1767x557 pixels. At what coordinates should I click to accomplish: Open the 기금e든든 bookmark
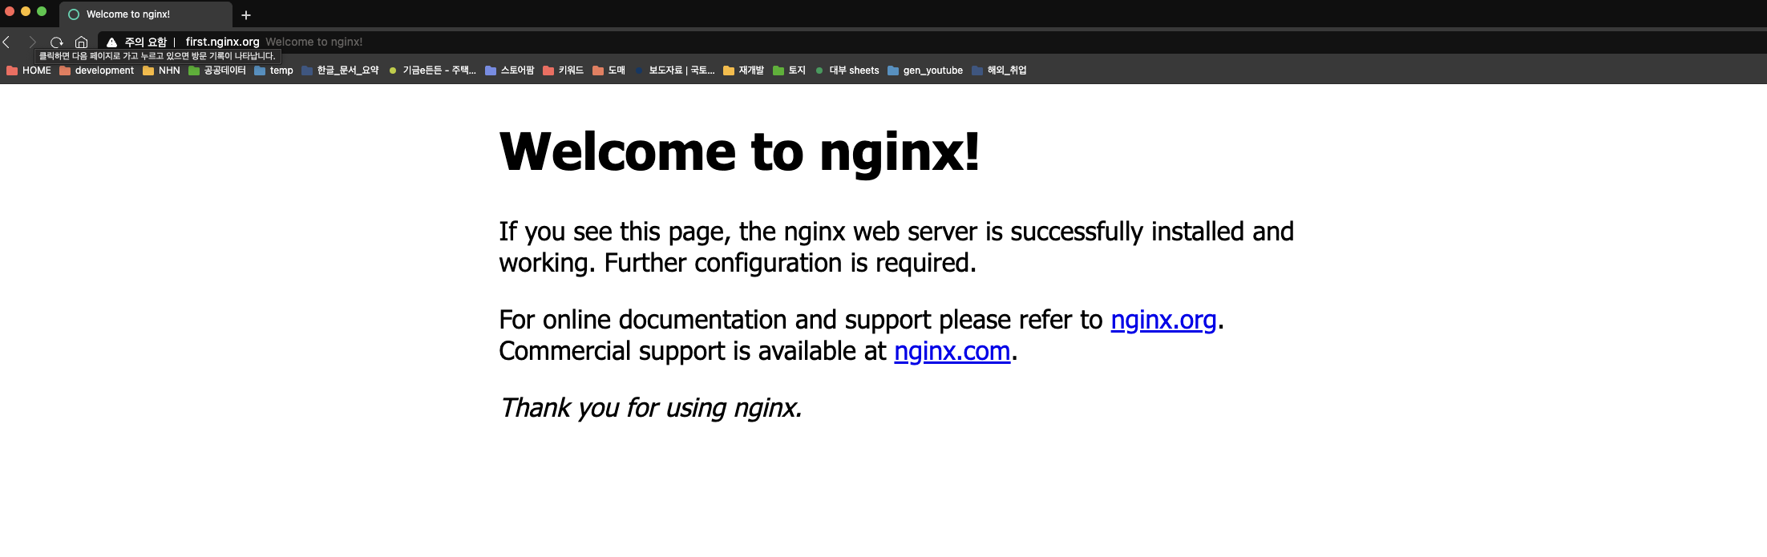(432, 71)
